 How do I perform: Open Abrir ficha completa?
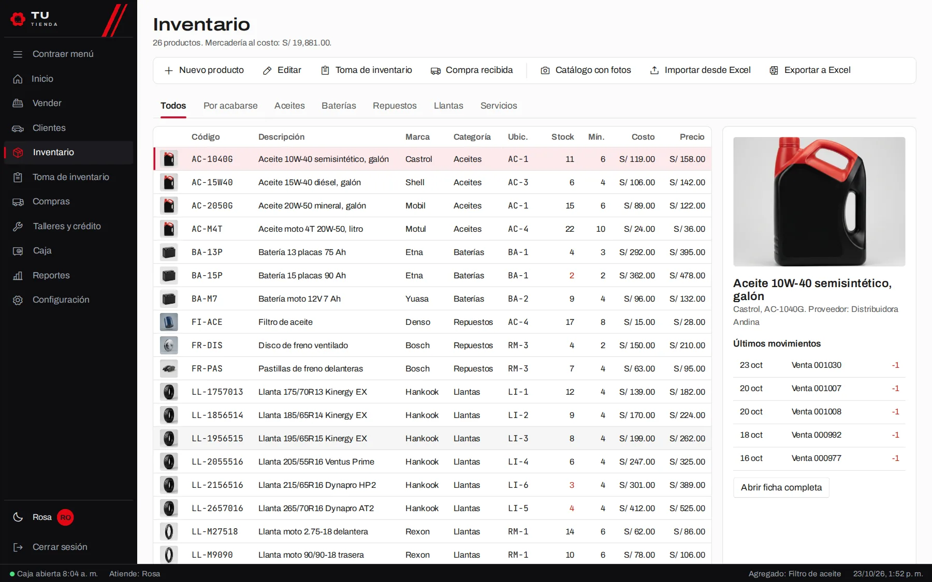coord(781,487)
